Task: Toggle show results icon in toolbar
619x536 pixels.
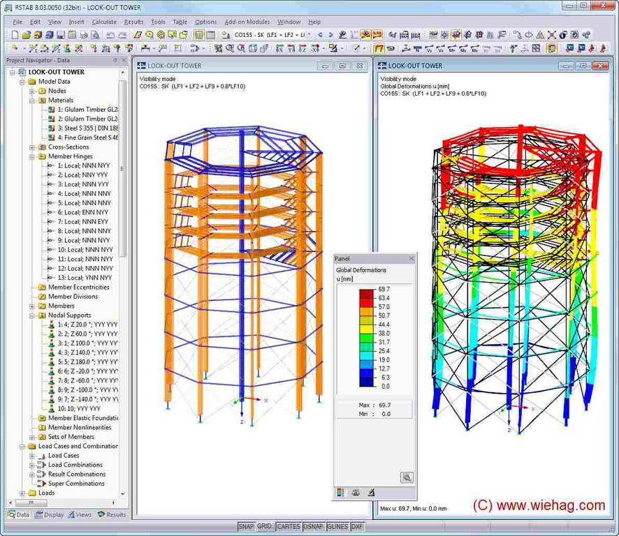Action: [x=366, y=35]
